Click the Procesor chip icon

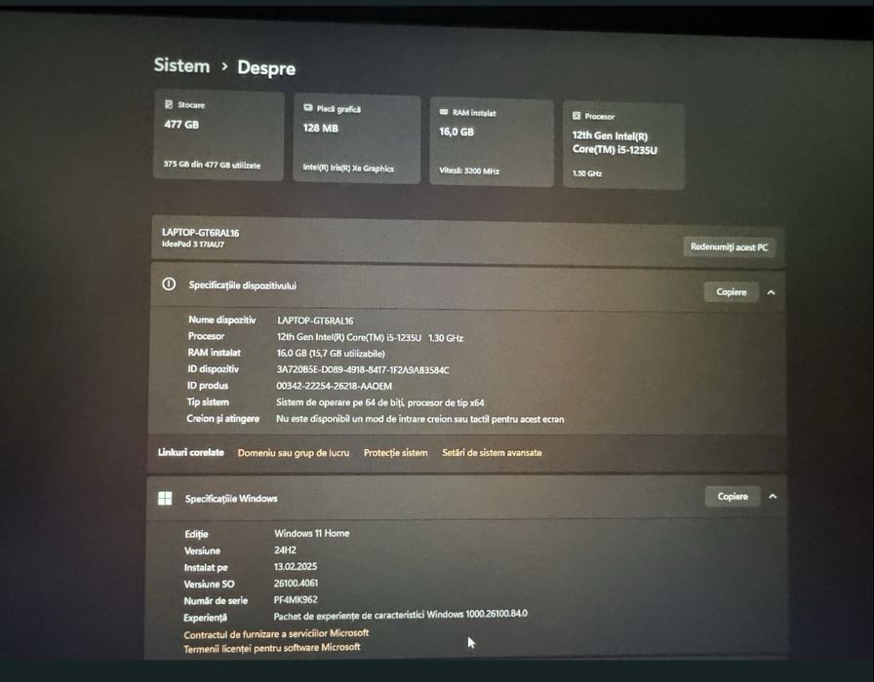tap(576, 116)
